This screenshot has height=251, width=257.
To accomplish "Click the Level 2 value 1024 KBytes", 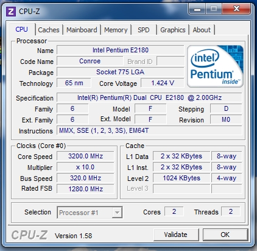I will point(181,178).
